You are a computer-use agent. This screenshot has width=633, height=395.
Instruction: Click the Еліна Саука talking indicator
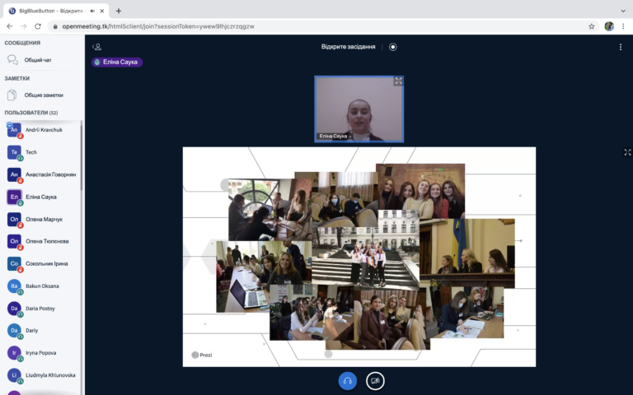pos(117,63)
